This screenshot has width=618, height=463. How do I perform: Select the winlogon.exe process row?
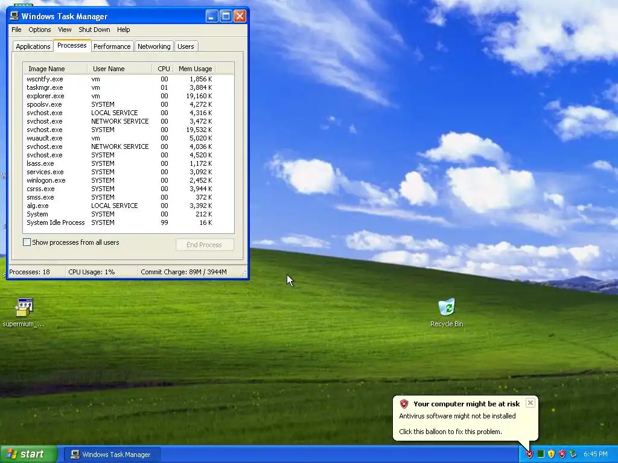129,180
